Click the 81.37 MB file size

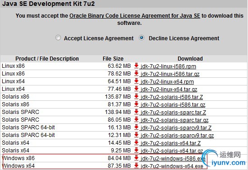[119, 104]
